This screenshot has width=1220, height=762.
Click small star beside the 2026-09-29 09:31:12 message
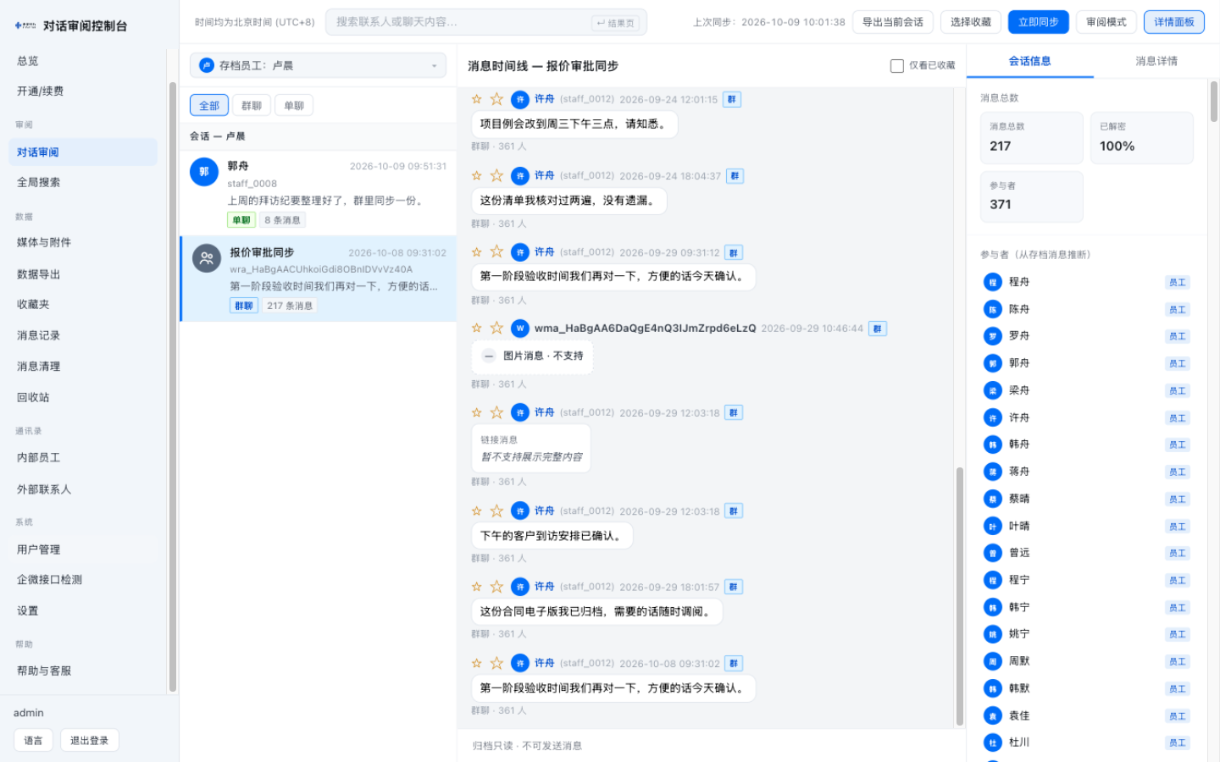point(476,252)
